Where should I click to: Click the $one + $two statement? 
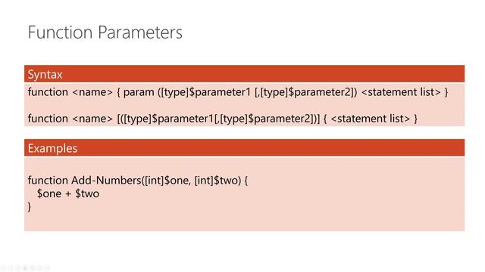68,194
